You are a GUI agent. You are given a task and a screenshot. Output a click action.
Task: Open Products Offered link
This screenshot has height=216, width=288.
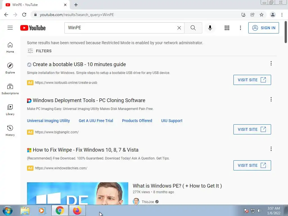click(x=137, y=121)
